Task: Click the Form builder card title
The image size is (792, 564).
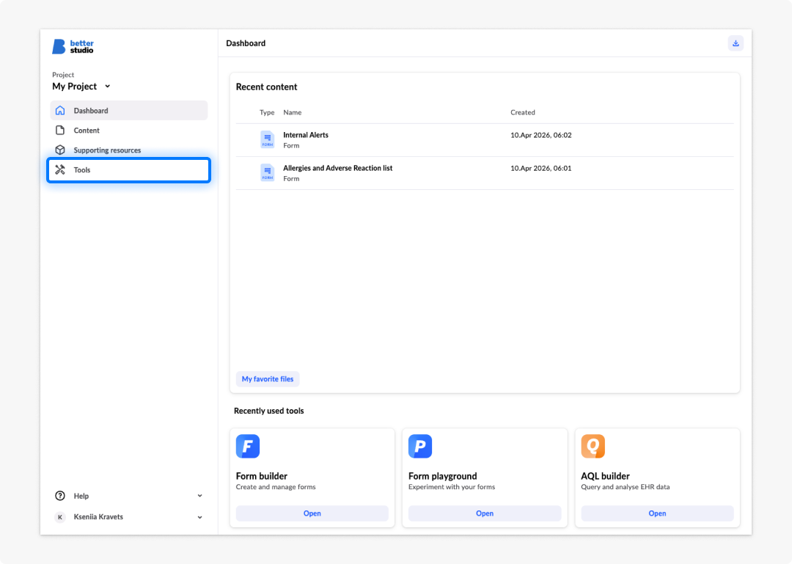Action: click(262, 476)
